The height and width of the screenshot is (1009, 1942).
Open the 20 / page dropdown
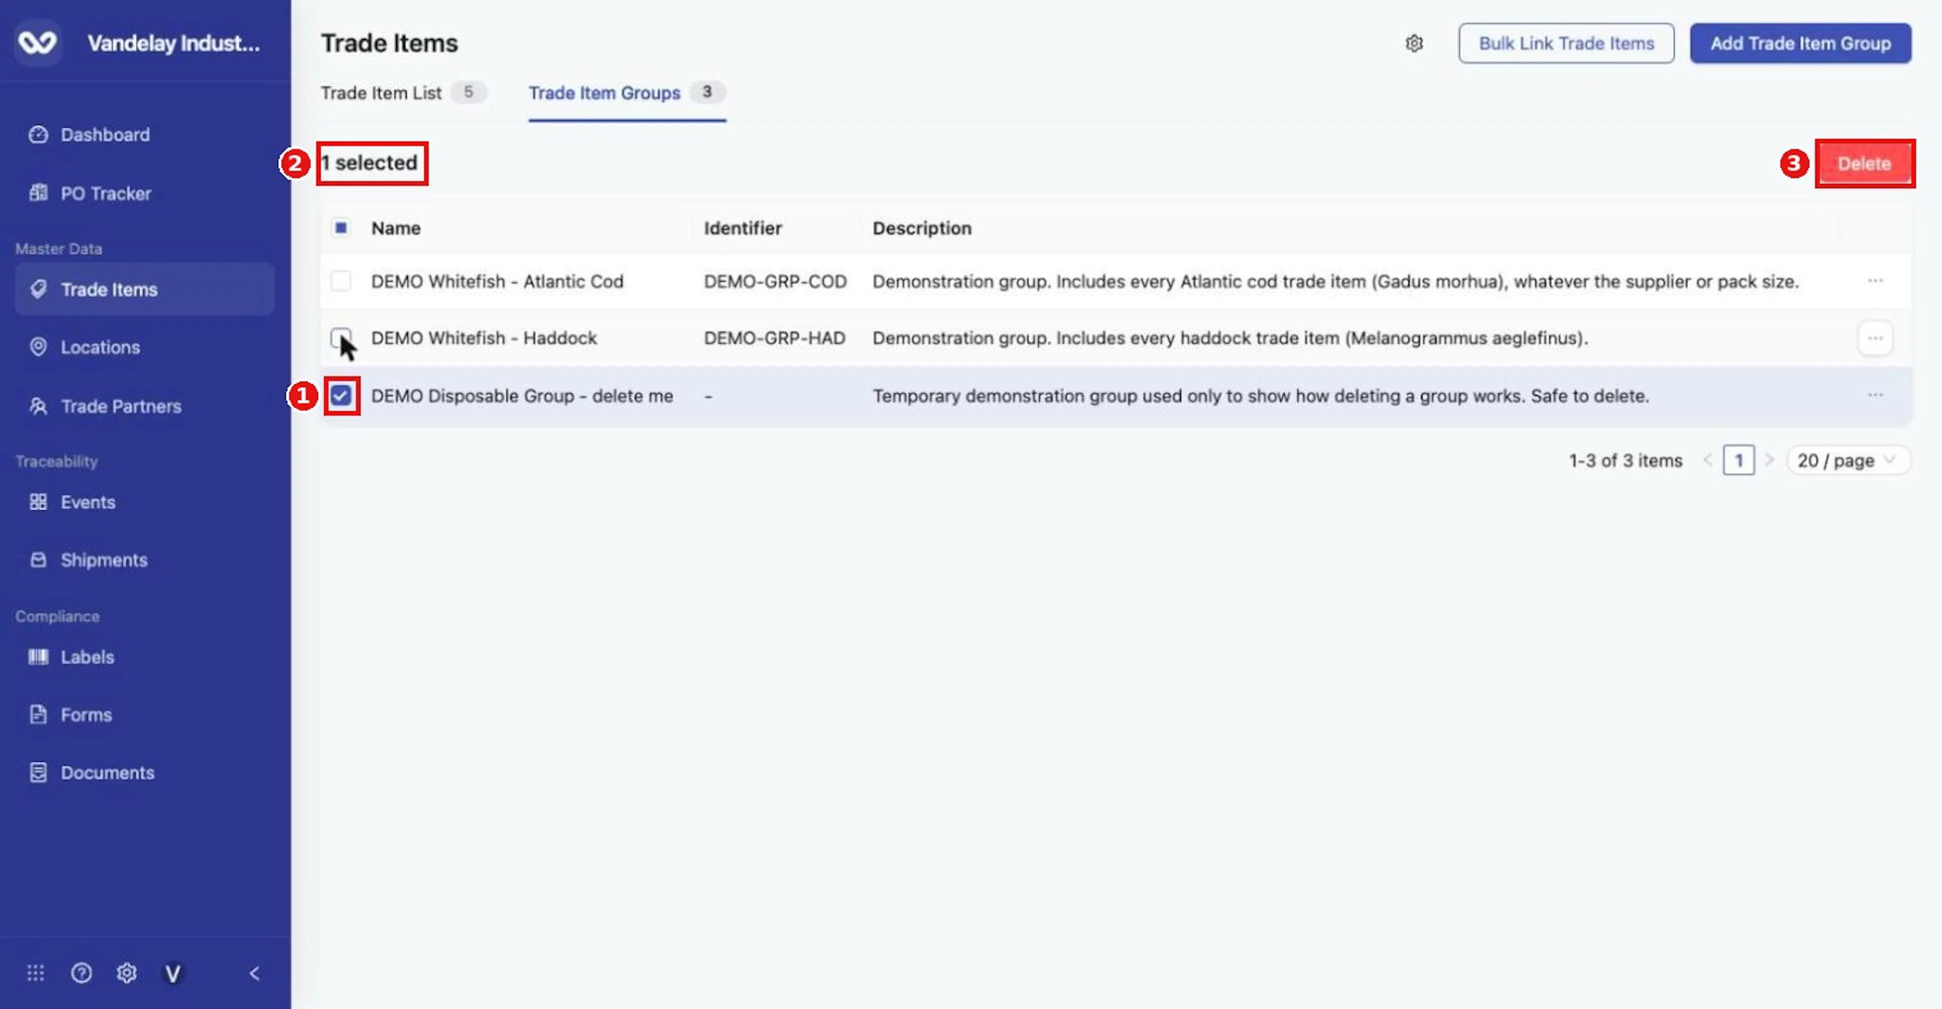click(1848, 461)
